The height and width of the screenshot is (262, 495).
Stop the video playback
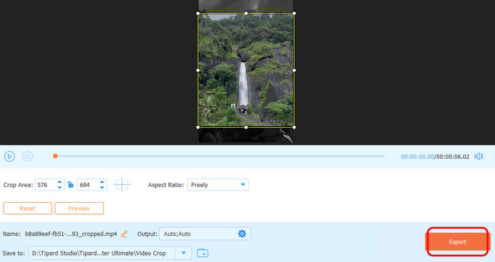[28, 156]
